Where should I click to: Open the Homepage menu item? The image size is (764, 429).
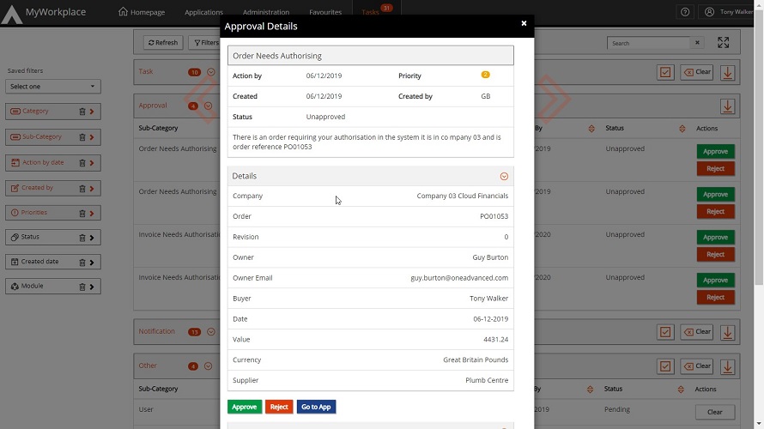(142, 12)
